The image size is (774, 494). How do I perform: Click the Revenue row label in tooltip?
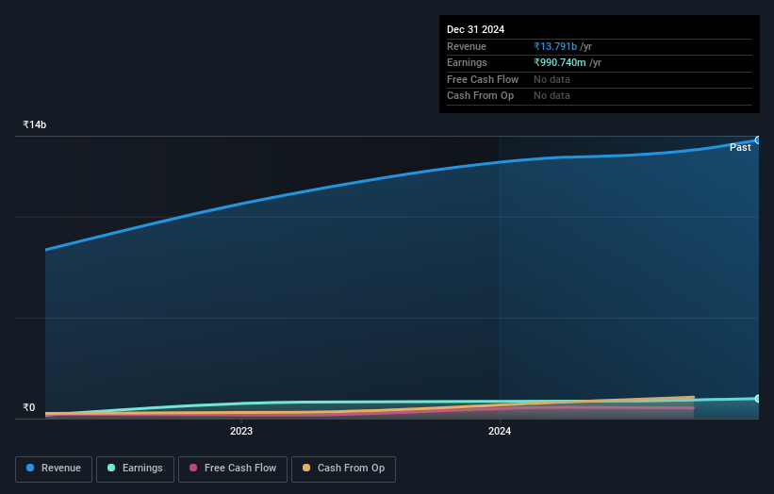(x=467, y=46)
